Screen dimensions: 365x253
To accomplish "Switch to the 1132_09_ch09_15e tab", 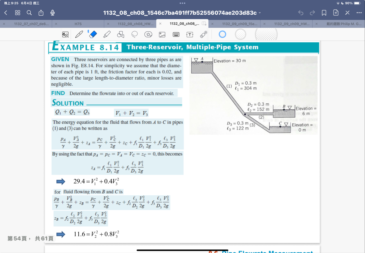I will [240, 24].
